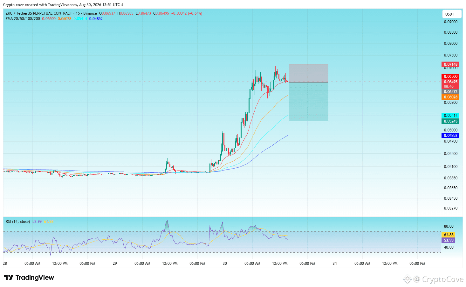This screenshot has width=466, height=287.
Task: Click the change value −0.00042 (−0.64%)
Action: point(187,13)
